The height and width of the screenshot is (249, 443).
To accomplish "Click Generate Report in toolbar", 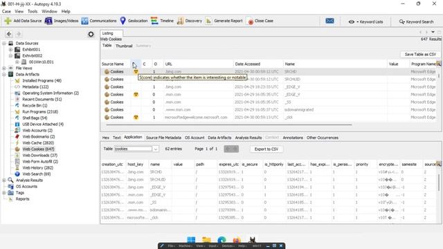I will pos(224,21).
